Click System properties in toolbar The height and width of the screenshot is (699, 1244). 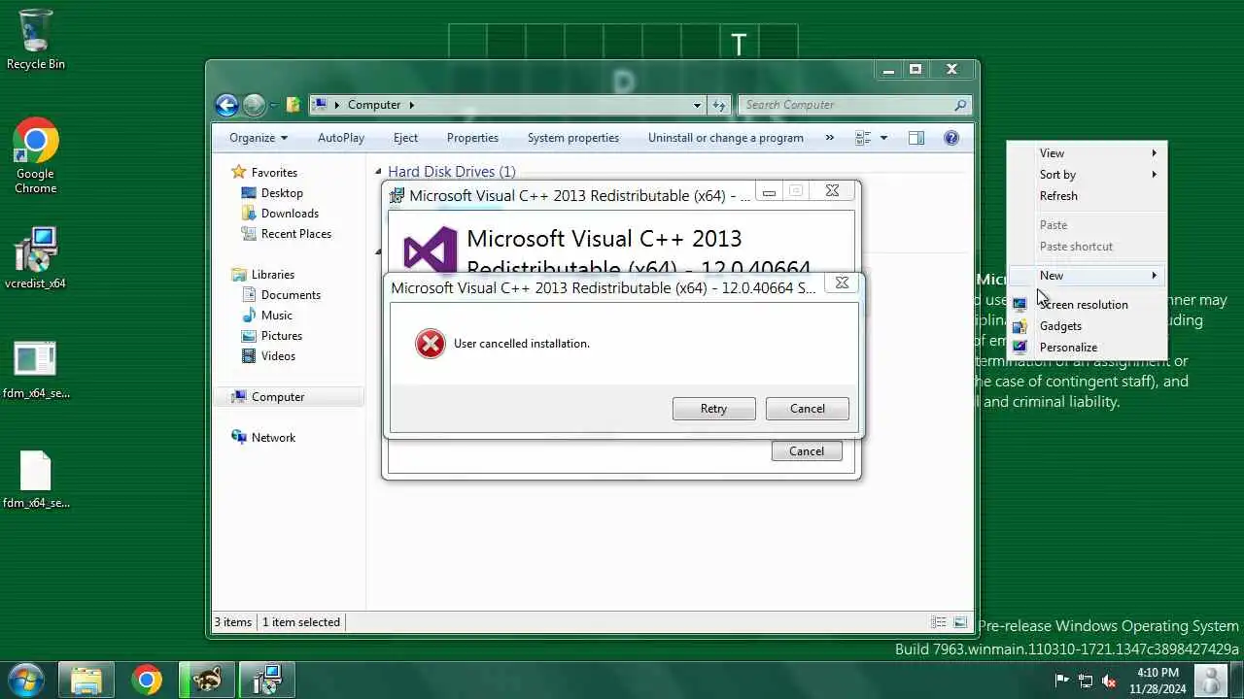point(572,138)
